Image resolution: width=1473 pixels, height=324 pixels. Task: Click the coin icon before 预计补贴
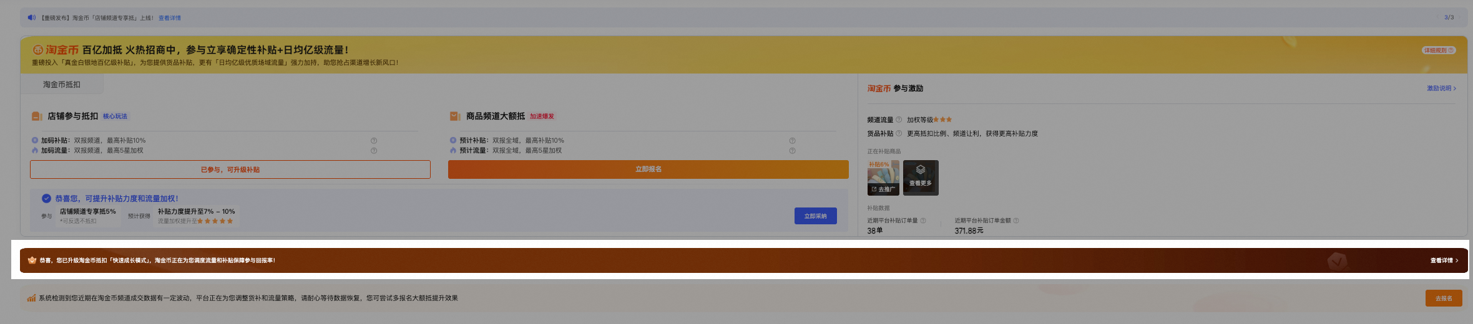[453, 141]
